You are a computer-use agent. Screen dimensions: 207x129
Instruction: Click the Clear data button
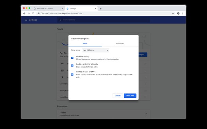coord(130,96)
